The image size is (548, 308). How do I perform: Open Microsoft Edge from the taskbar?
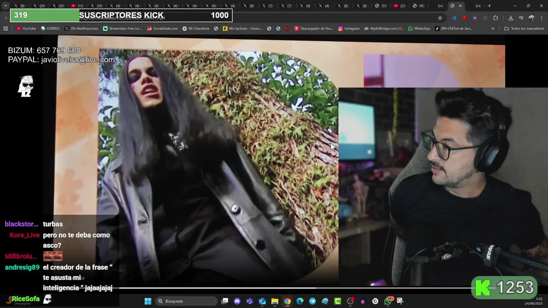(x=300, y=301)
